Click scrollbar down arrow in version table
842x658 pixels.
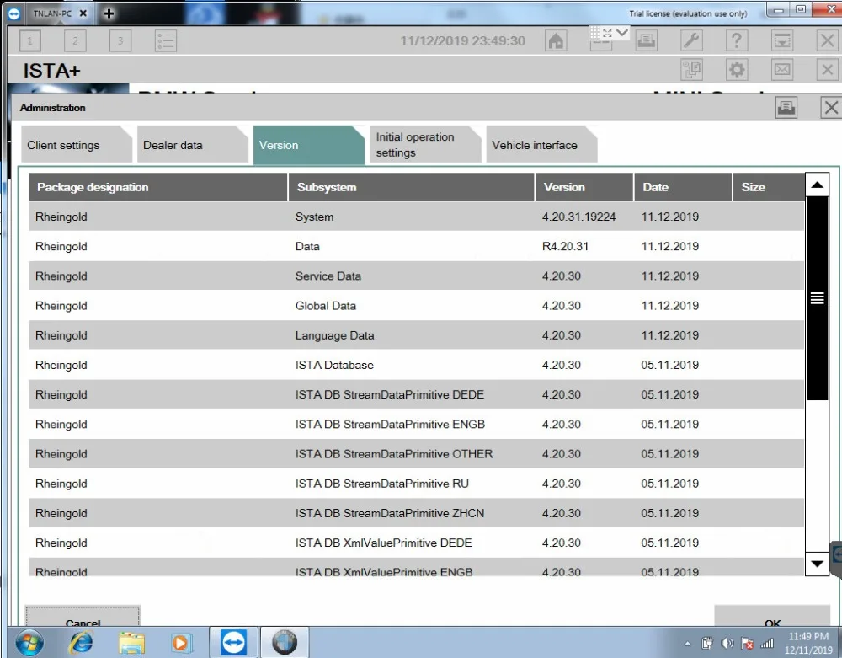pos(818,564)
